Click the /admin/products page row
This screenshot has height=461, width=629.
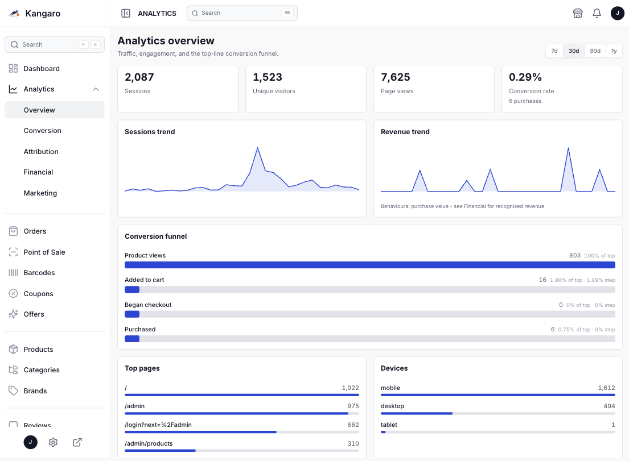(242, 447)
